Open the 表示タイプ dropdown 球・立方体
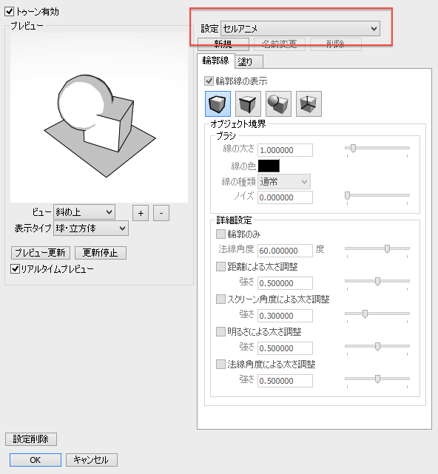 pos(91,228)
